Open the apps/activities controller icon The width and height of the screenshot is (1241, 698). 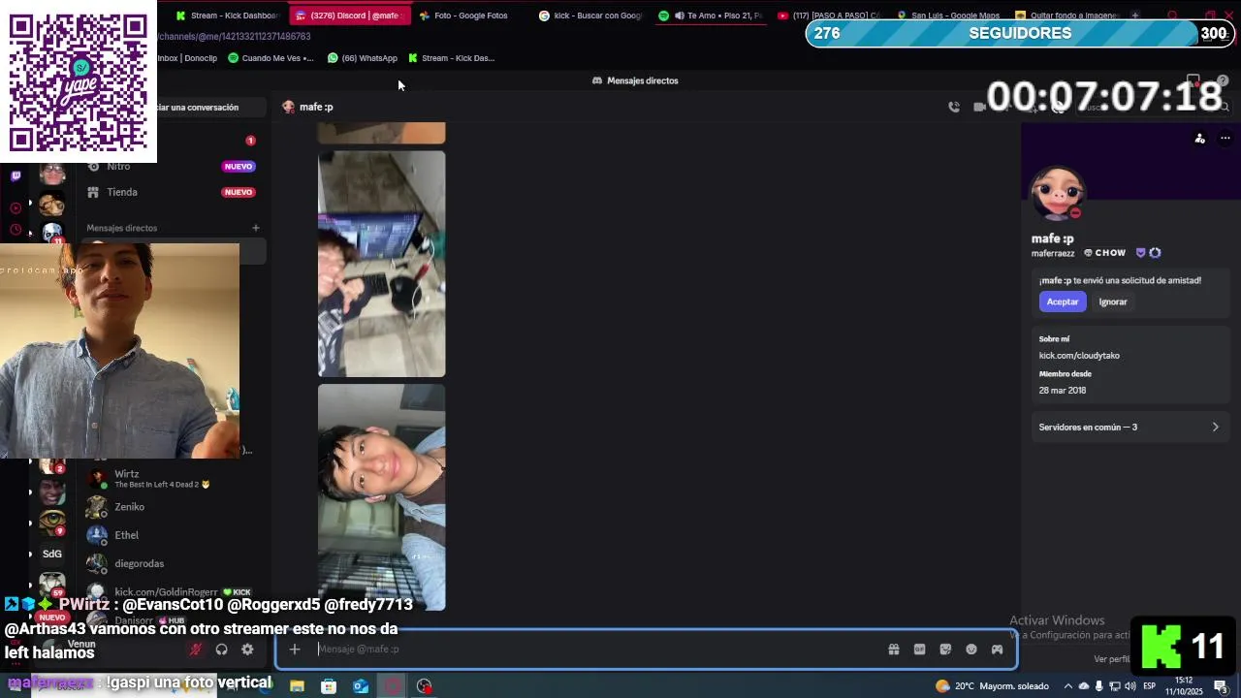(x=997, y=650)
